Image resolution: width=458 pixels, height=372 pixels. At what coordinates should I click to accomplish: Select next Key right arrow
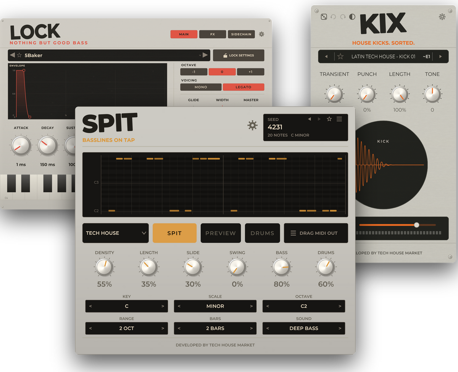(x=163, y=306)
